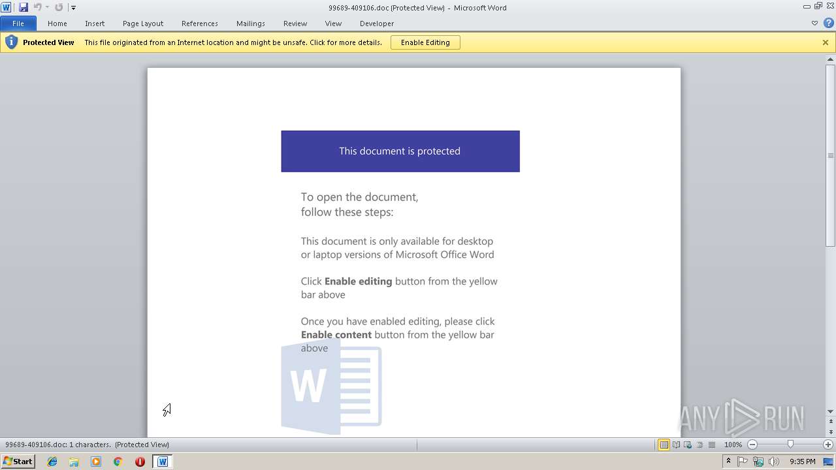Click the Word application icon in title bar
The width and height of the screenshot is (836, 470).
6,7
